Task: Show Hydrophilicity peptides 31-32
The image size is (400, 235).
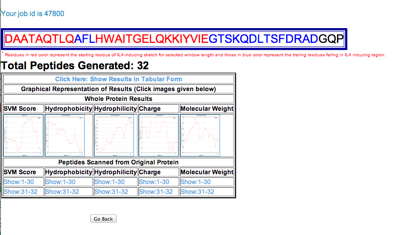Action: tap(111, 192)
